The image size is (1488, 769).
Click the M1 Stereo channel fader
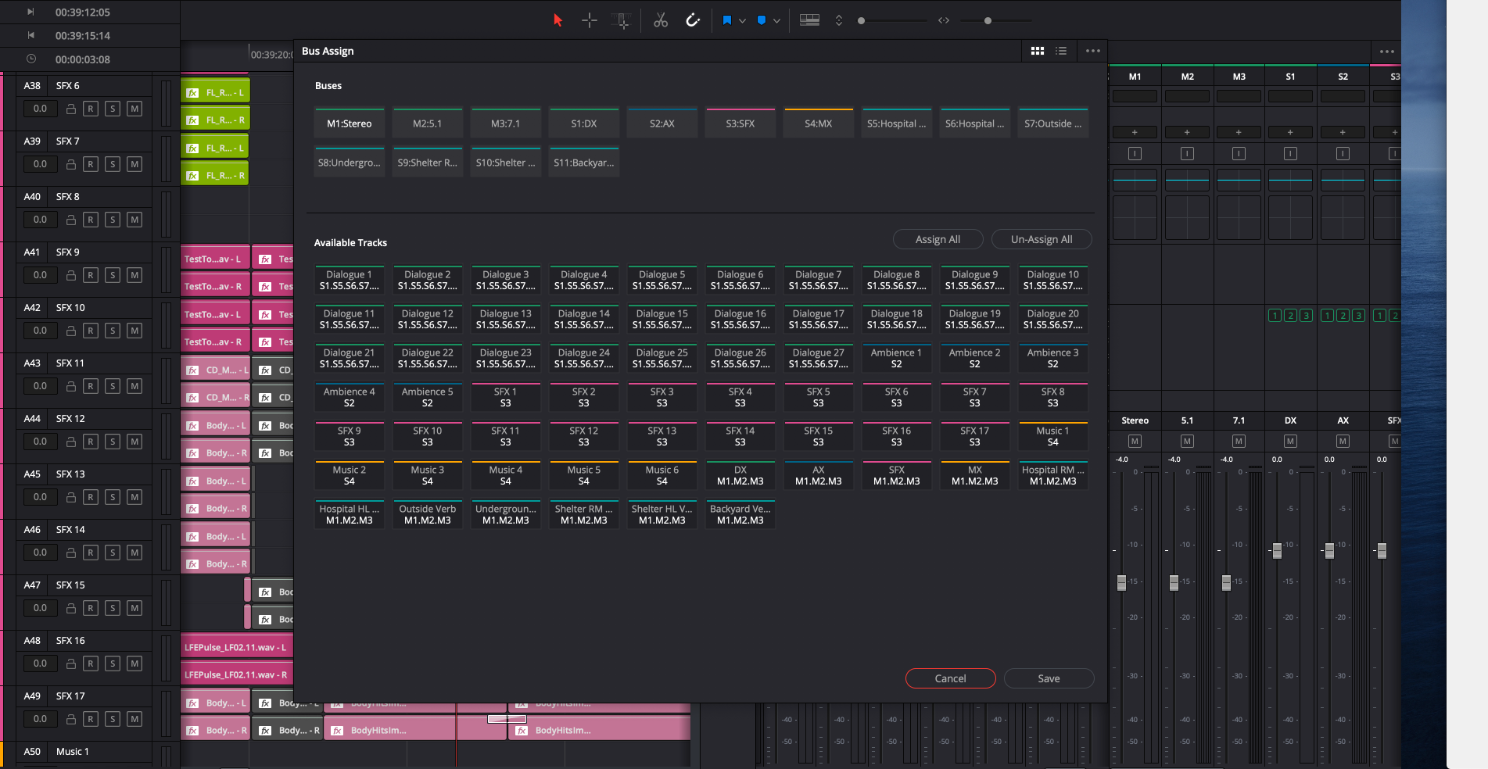[1121, 582]
